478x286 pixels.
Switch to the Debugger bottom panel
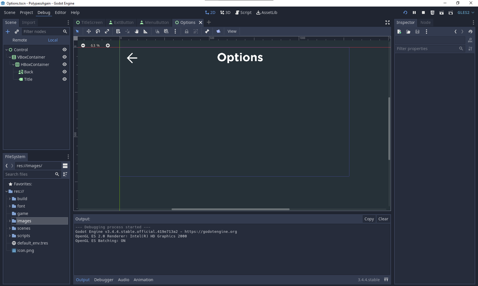click(104, 280)
